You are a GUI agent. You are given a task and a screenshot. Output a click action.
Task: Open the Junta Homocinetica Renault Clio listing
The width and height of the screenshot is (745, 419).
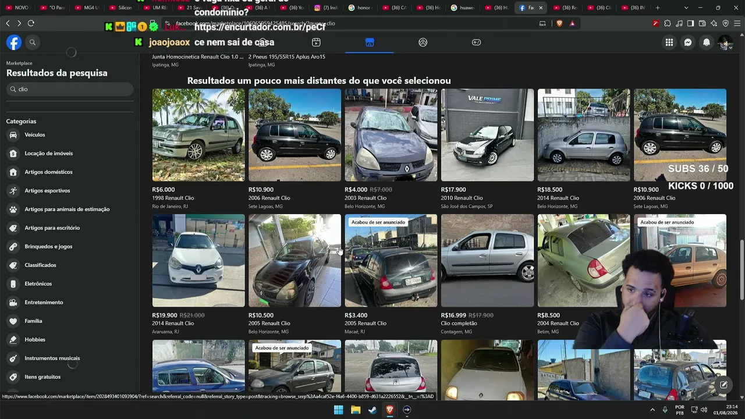click(198, 57)
